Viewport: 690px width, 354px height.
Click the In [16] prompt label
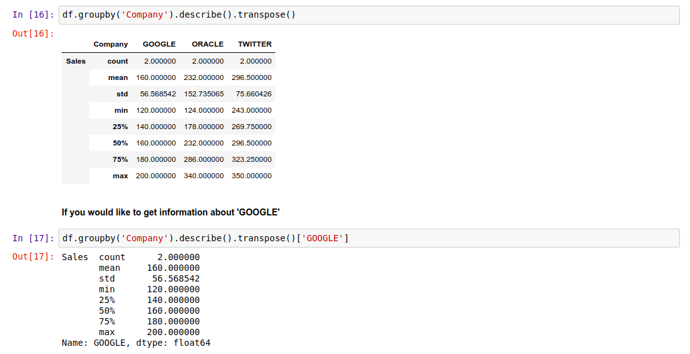coord(33,15)
